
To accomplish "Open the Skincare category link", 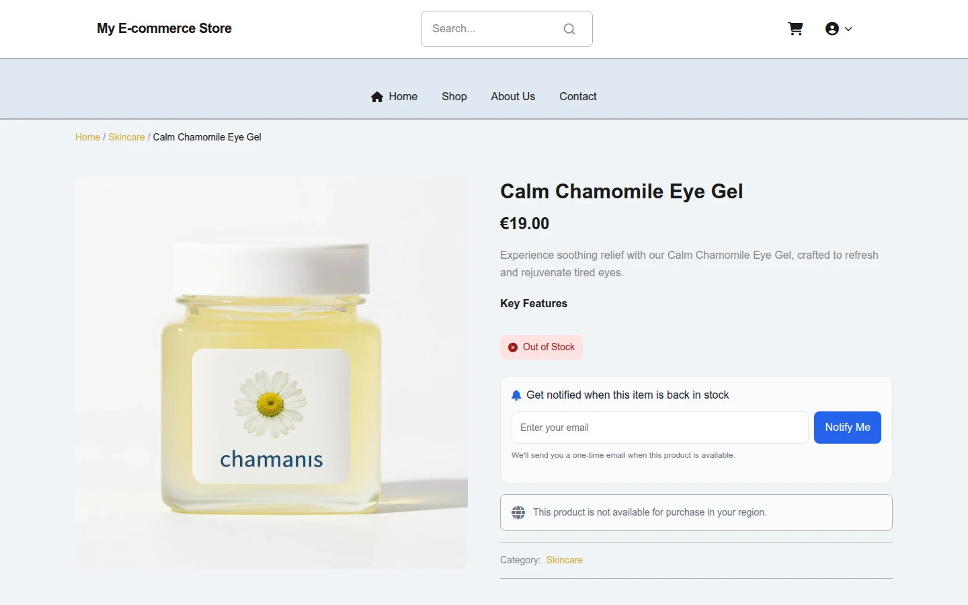I will coord(565,560).
